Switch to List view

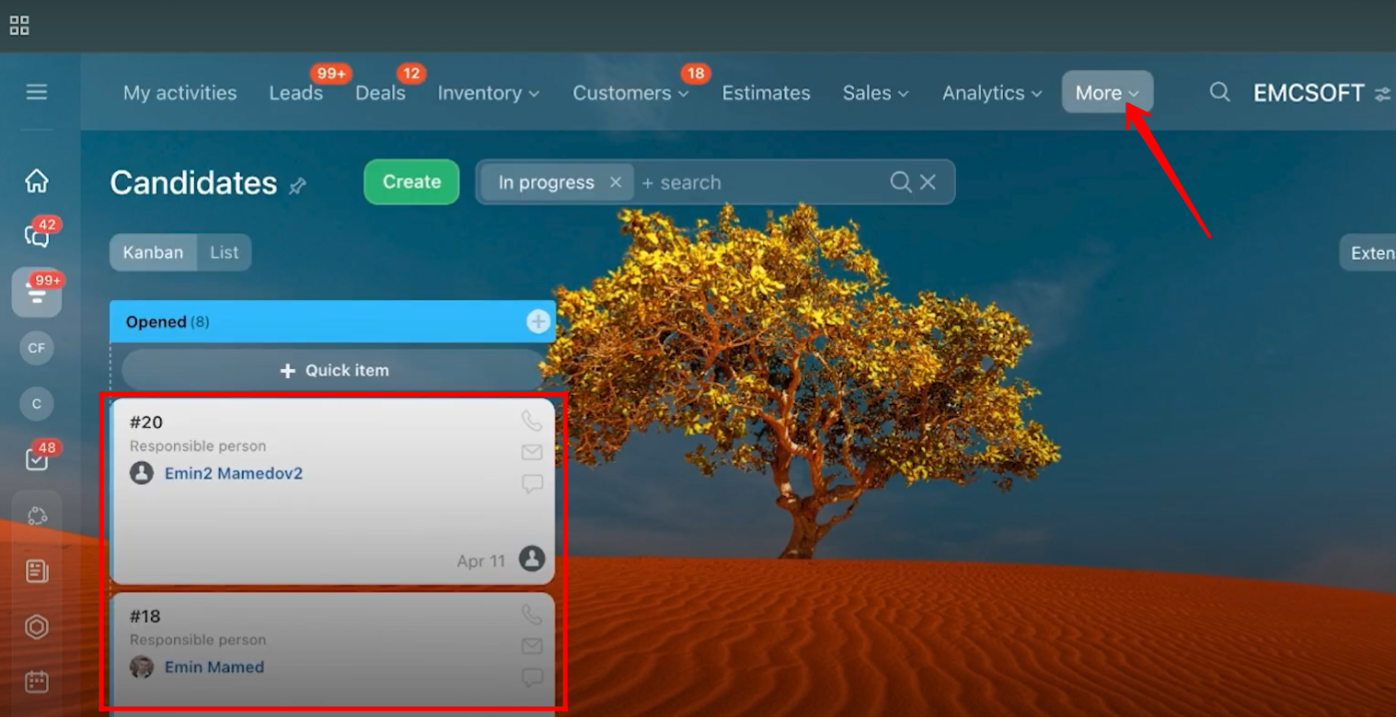pos(224,252)
